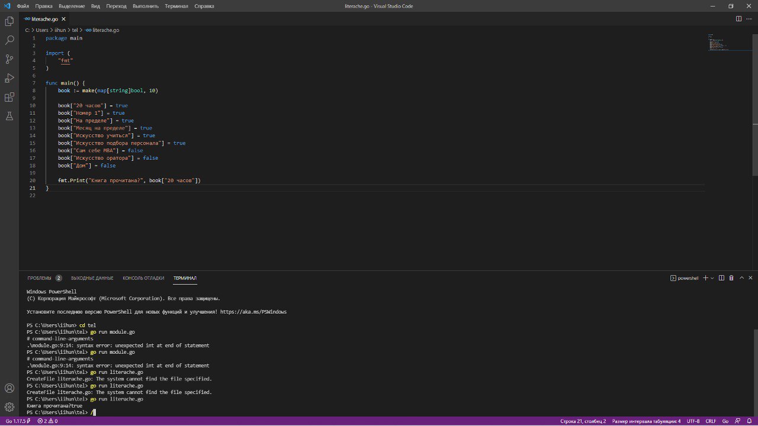Viewport: 758px width, 426px height.
Task: Open the Explorer view in activity bar
Action: [9, 21]
